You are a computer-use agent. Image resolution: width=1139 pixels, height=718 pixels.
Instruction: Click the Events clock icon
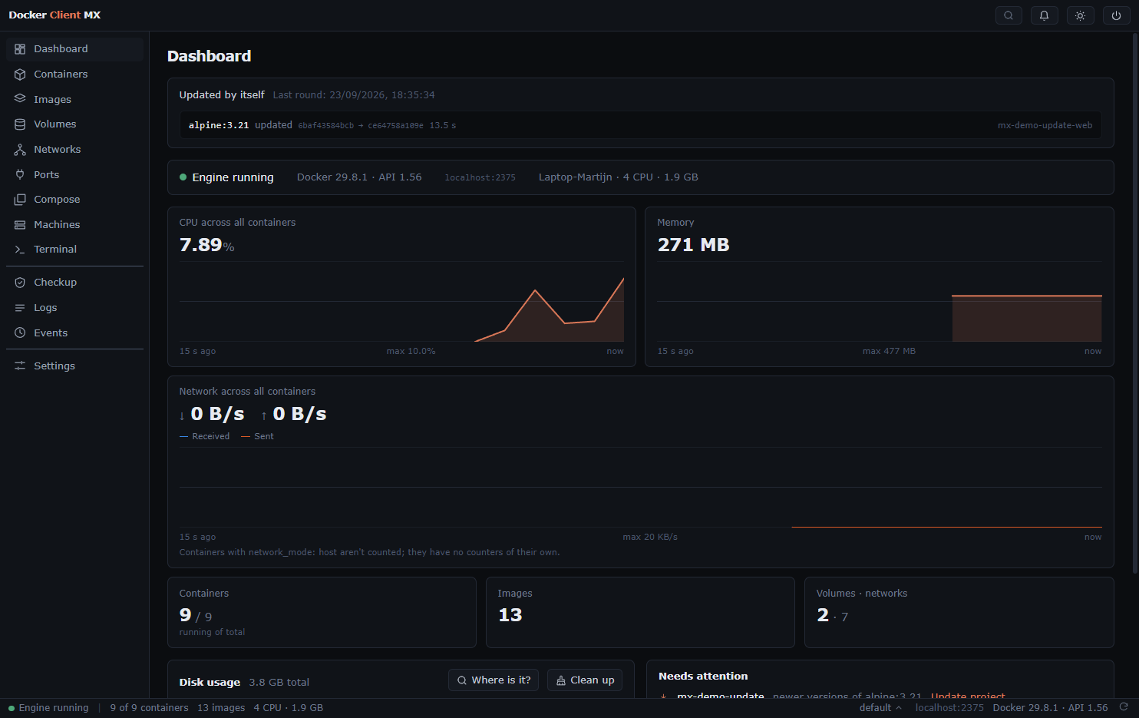pos(20,333)
